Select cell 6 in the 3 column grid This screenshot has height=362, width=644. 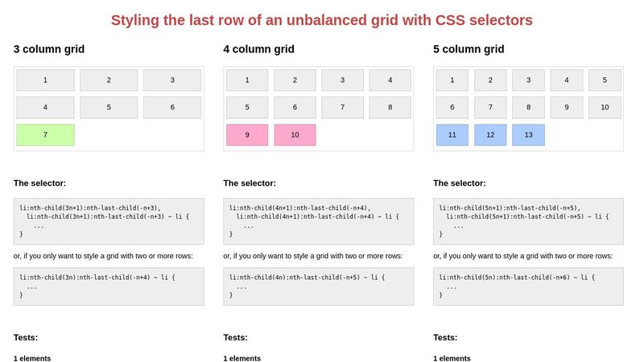tap(172, 107)
